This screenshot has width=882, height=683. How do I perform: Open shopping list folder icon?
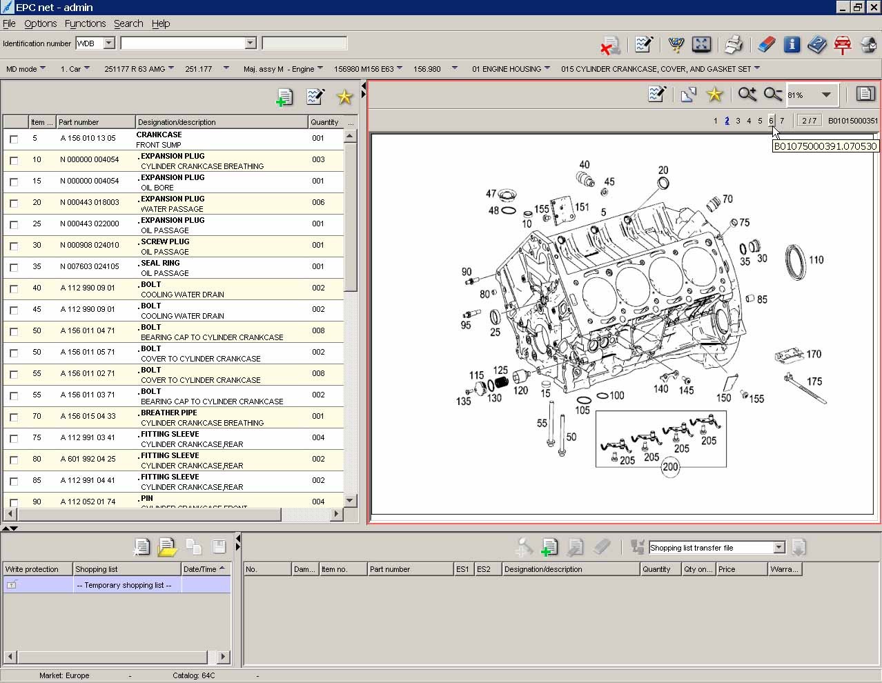[167, 547]
